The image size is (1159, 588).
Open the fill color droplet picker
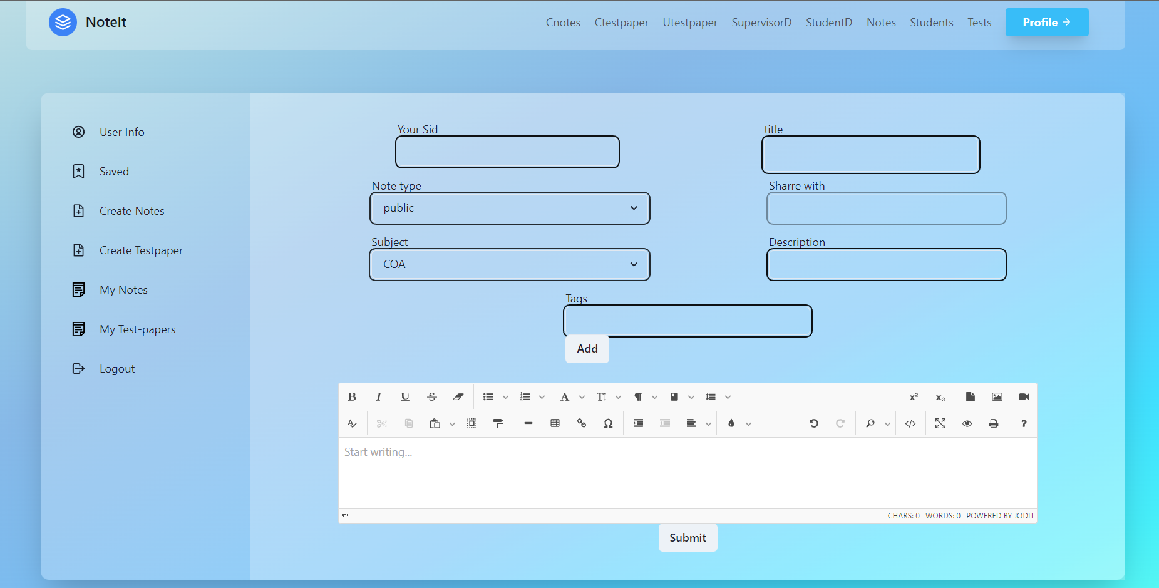pos(732,423)
